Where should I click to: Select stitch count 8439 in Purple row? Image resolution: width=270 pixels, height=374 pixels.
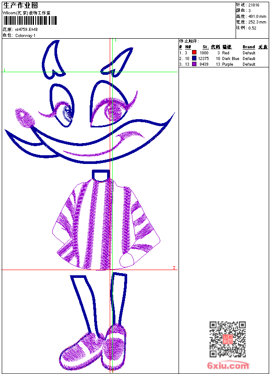point(204,64)
